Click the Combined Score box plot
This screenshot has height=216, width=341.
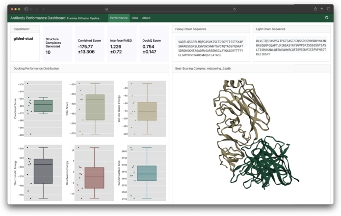[43, 106]
